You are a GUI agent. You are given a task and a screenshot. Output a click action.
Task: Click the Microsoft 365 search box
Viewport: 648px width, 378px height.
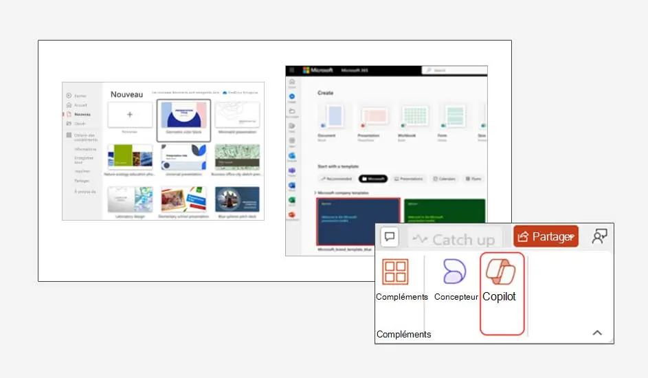coord(454,70)
